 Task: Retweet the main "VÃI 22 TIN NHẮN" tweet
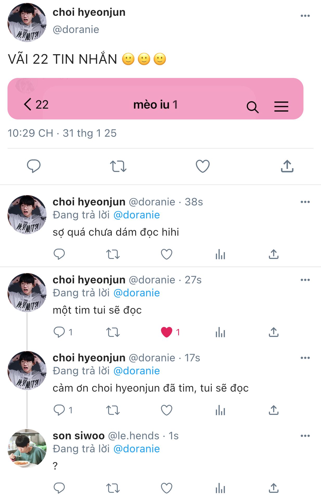coord(118,166)
